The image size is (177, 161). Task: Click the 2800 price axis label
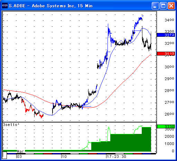pos(169,91)
